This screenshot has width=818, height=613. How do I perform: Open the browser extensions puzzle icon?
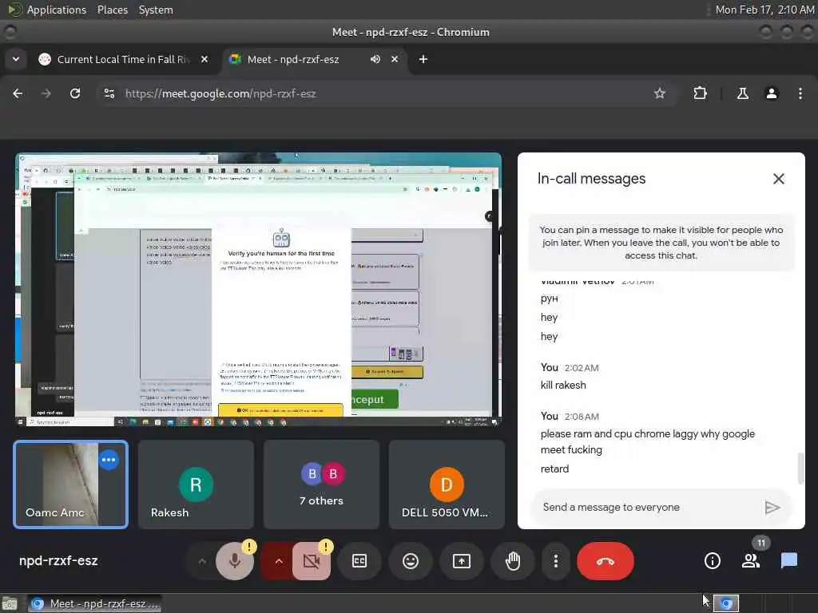[700, 93]
